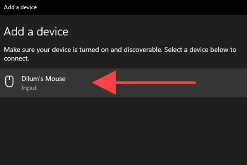Select Dilum's Mouse to connect

click(43, 79)
